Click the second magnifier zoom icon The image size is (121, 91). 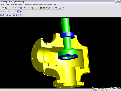(4, 12)
